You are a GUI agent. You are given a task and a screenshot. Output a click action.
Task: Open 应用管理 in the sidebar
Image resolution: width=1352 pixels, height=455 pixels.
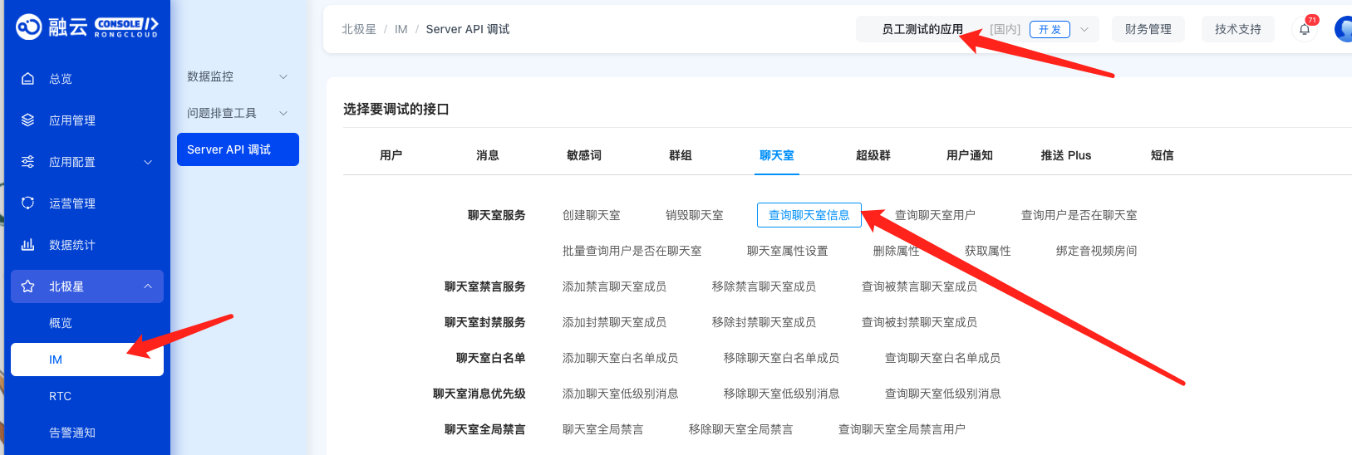pyautogui.click(x=72, y=120)
